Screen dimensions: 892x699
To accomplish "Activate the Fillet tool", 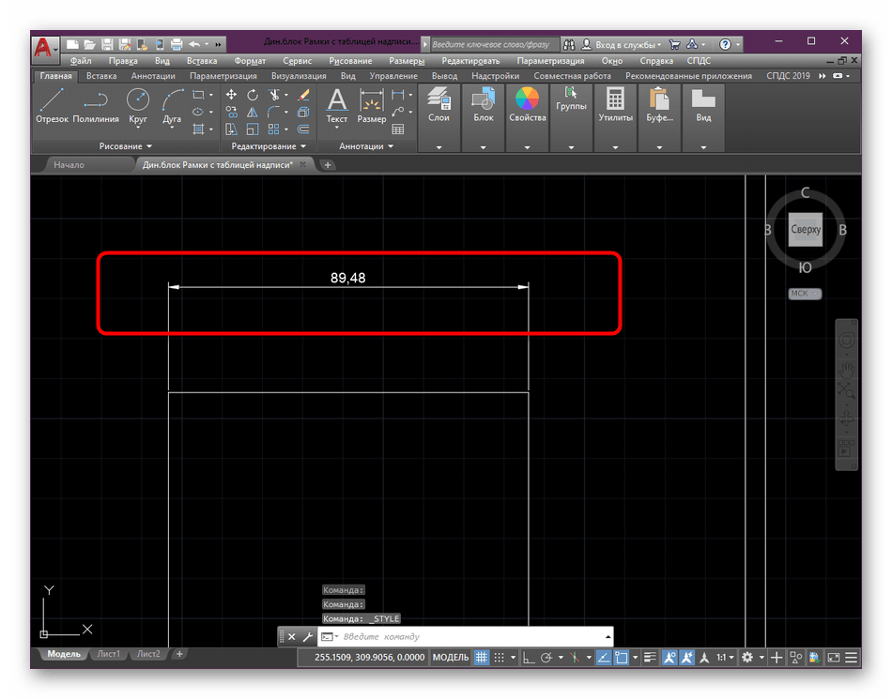I will pyautogui.click(x=274, y=112).
